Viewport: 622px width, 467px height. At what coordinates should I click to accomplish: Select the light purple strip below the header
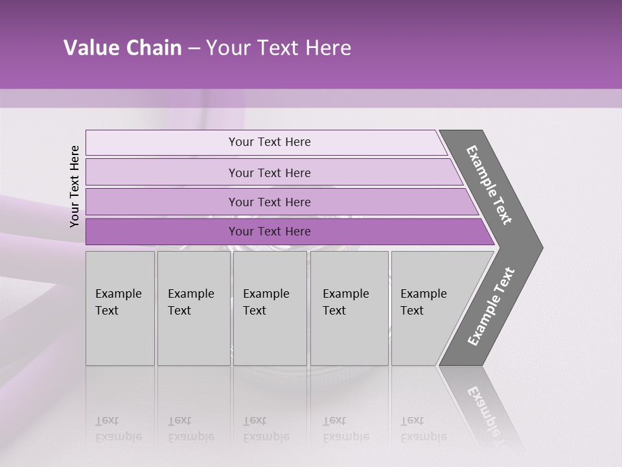click(311, 98)
